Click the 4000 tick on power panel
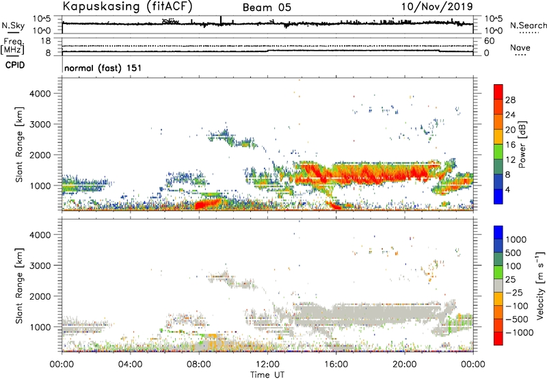Viewport: 547px width, 379px height. tap(40, 94)
